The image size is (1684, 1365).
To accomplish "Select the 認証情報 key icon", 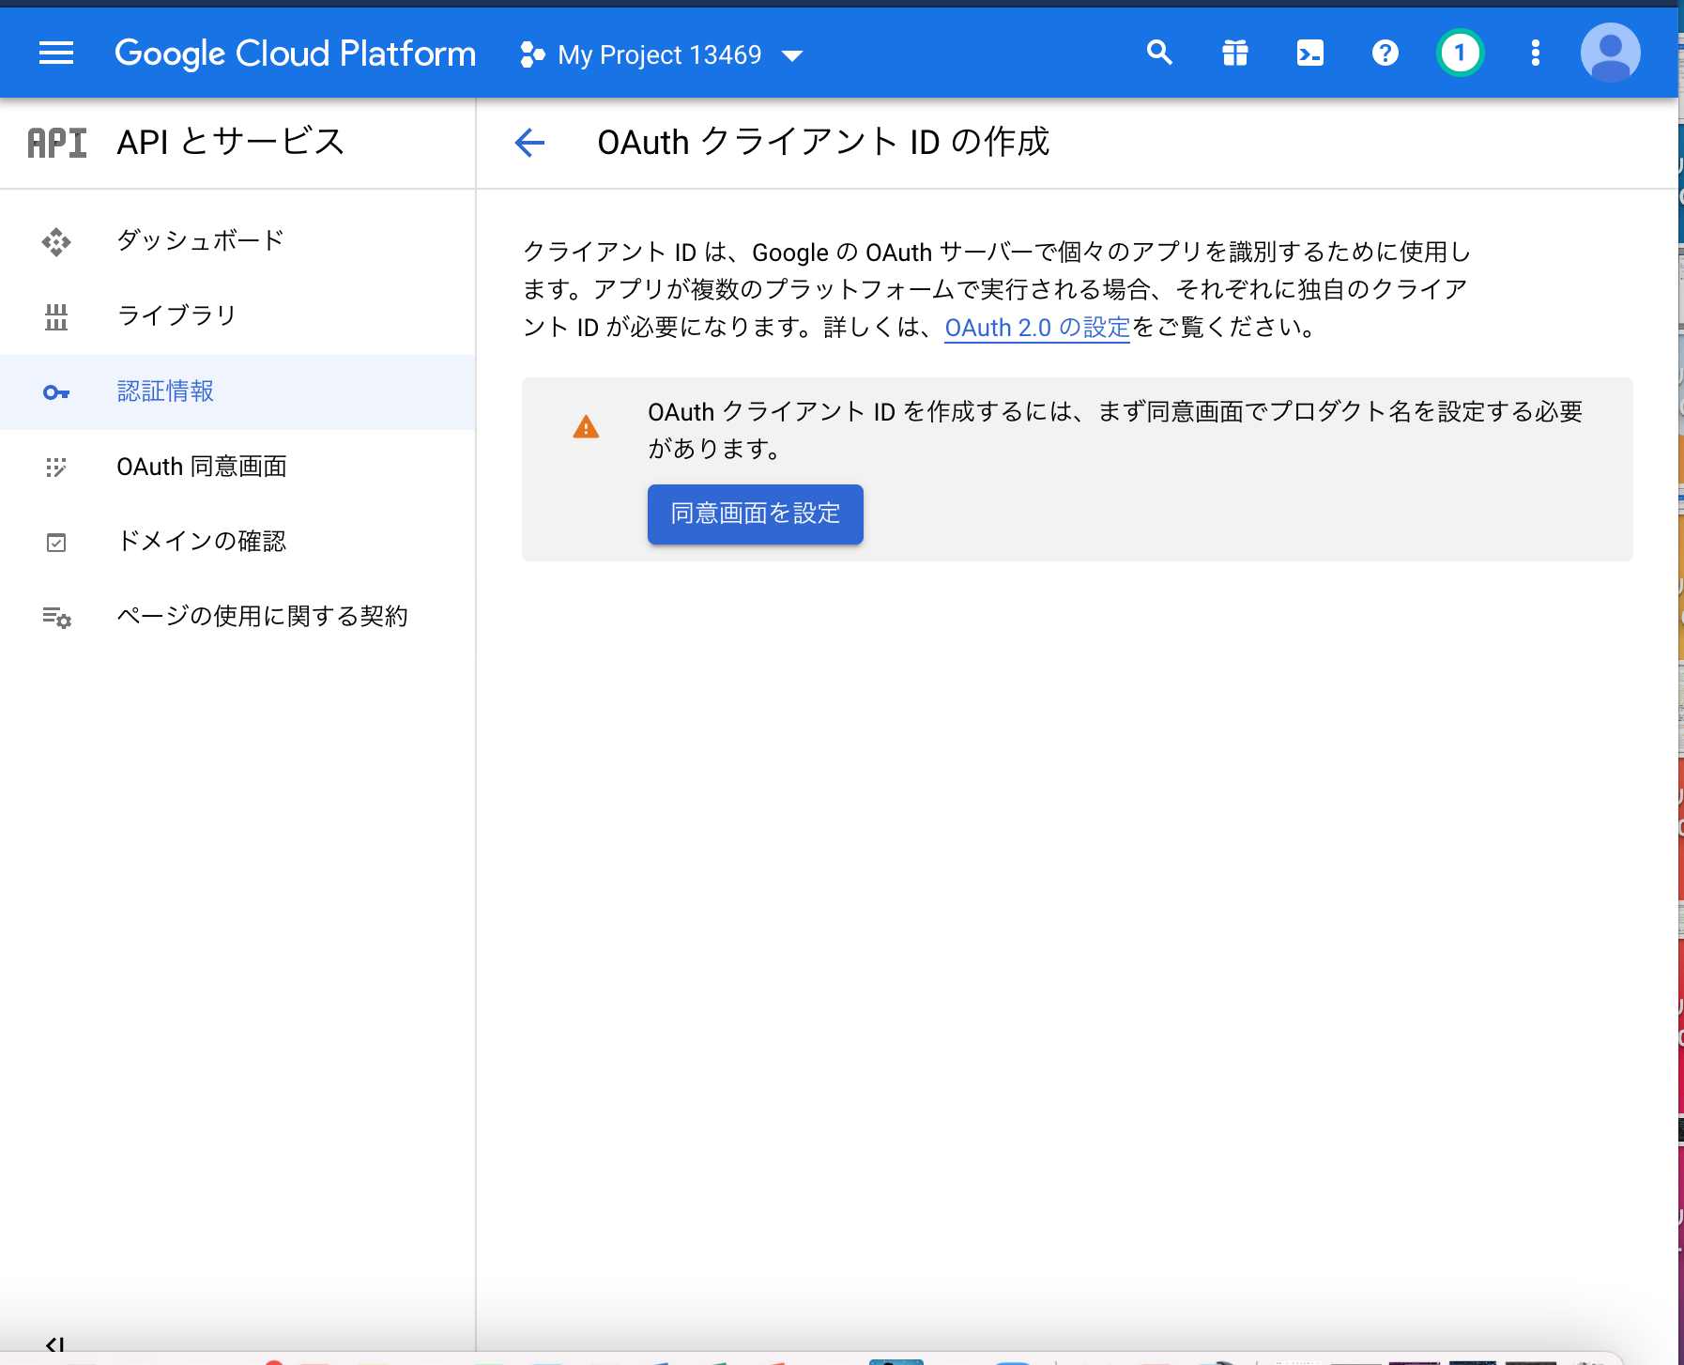I will (56, 392).
